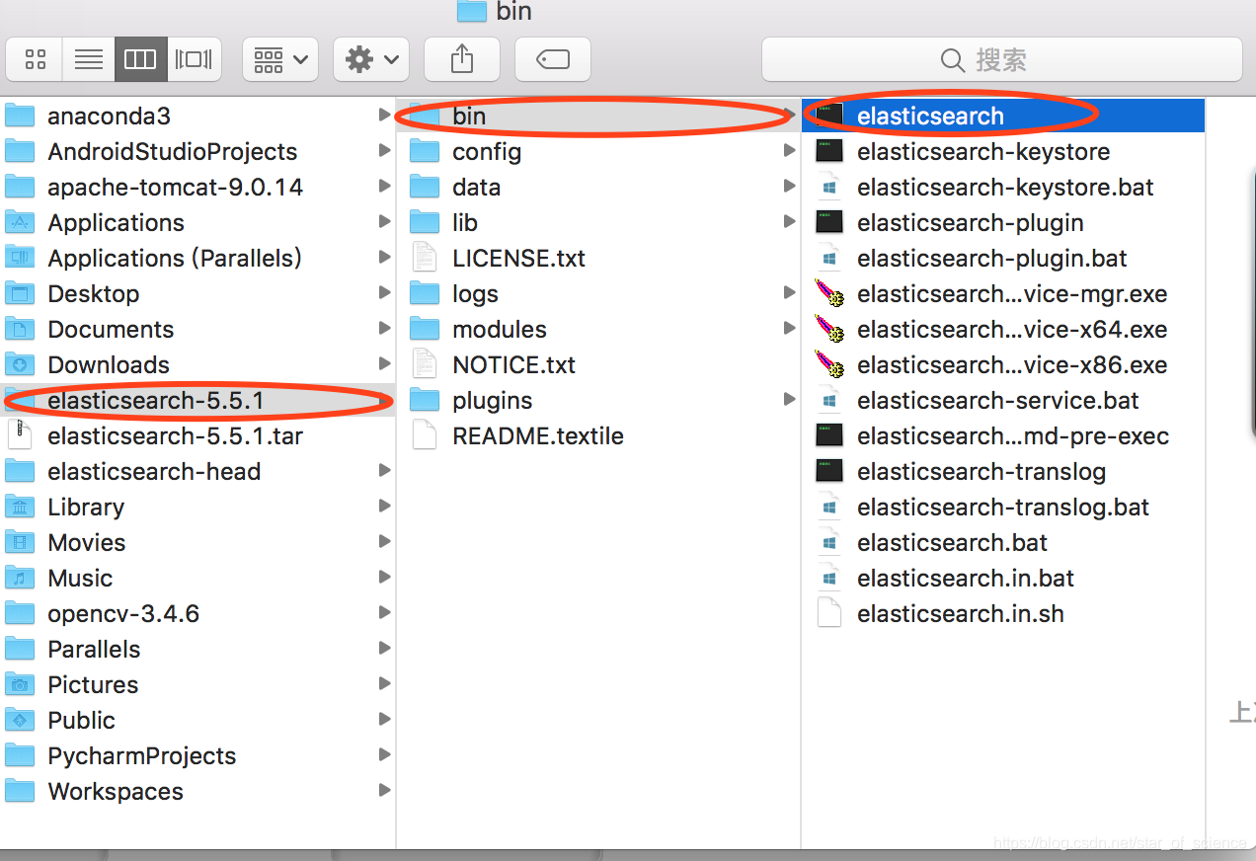
Task: Select the PycharmProjects folder name
Action: 142,756
